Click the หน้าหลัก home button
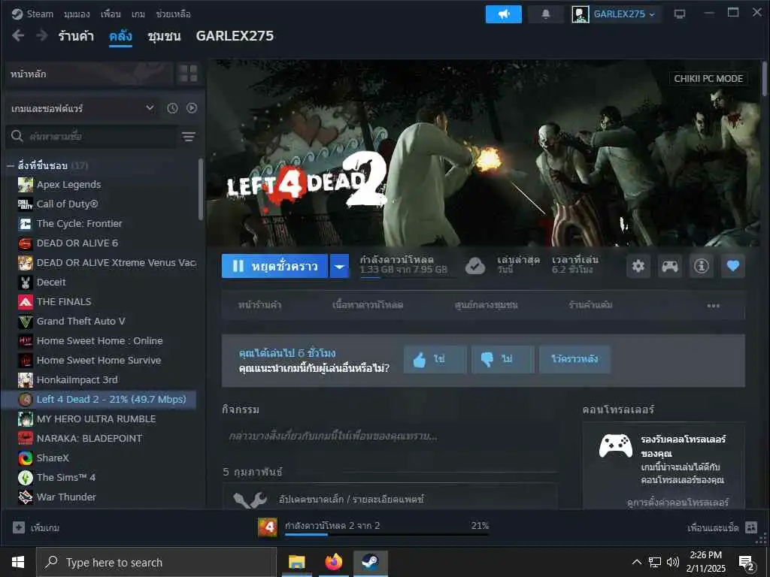This screenshot has width=770, height=577. (x=89, y=74)
